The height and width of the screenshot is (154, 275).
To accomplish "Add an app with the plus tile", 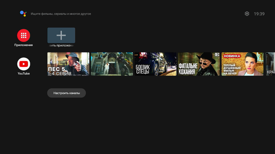I will [61, 35].
